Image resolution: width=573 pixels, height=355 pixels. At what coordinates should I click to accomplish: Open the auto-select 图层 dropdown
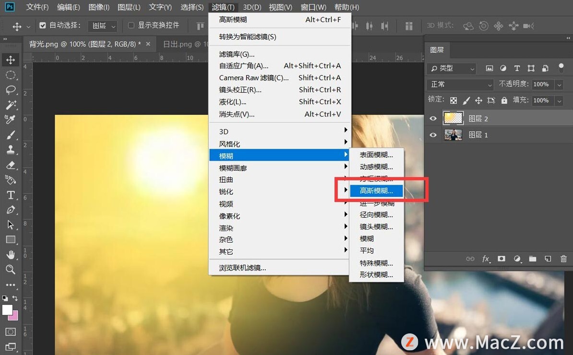pyautogui.click(x=103, y=25)
